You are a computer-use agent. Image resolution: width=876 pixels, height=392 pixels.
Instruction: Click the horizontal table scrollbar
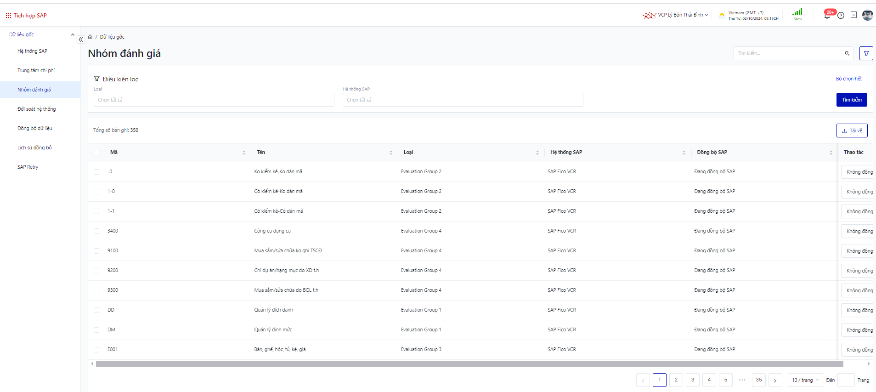[469, 364]
